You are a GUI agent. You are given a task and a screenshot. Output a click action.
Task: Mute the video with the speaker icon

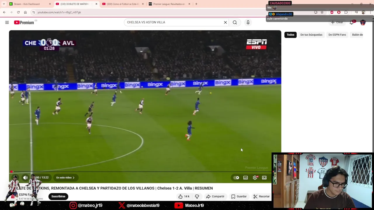pos(25,178)
